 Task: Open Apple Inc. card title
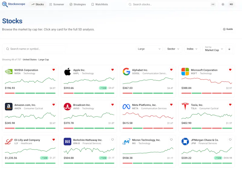point(79,70)
